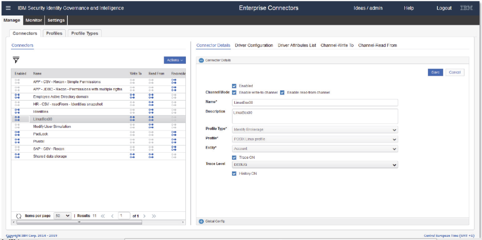
Task: Go to first results page icon
Action: [x=103, y=216]
